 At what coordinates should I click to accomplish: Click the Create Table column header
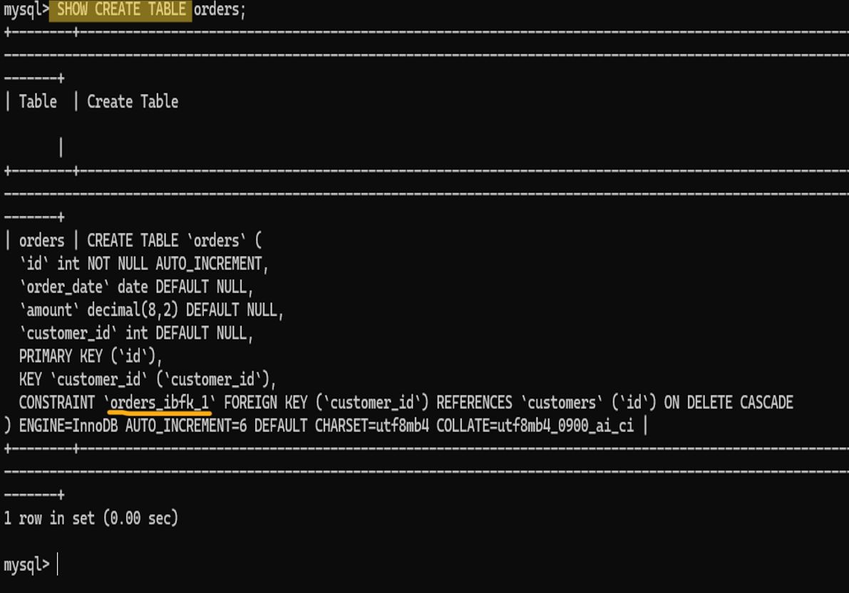point(133,102)
